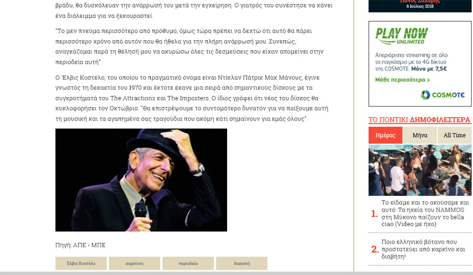Open the ΤΟ ΠΟΝΤΙΚΙ ΔΗΜΟΦΙΛΕΣΤΕΡΑ heading link
The width and height of the screenshot is (473, 275).
420,120
